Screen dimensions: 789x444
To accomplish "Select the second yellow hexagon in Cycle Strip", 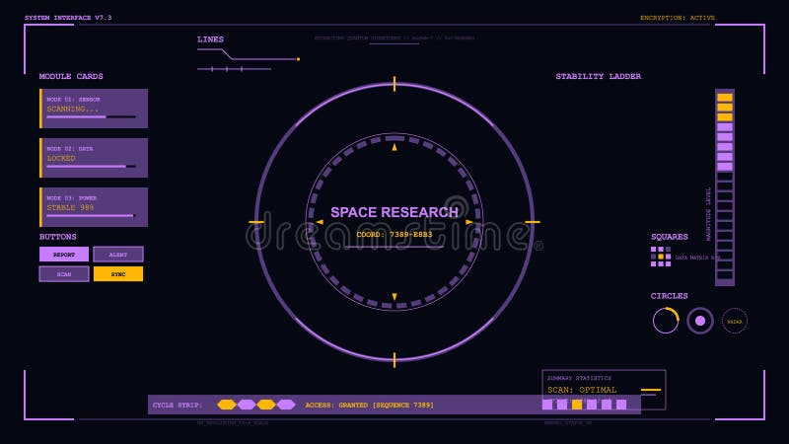I will [x=265, y=405].
